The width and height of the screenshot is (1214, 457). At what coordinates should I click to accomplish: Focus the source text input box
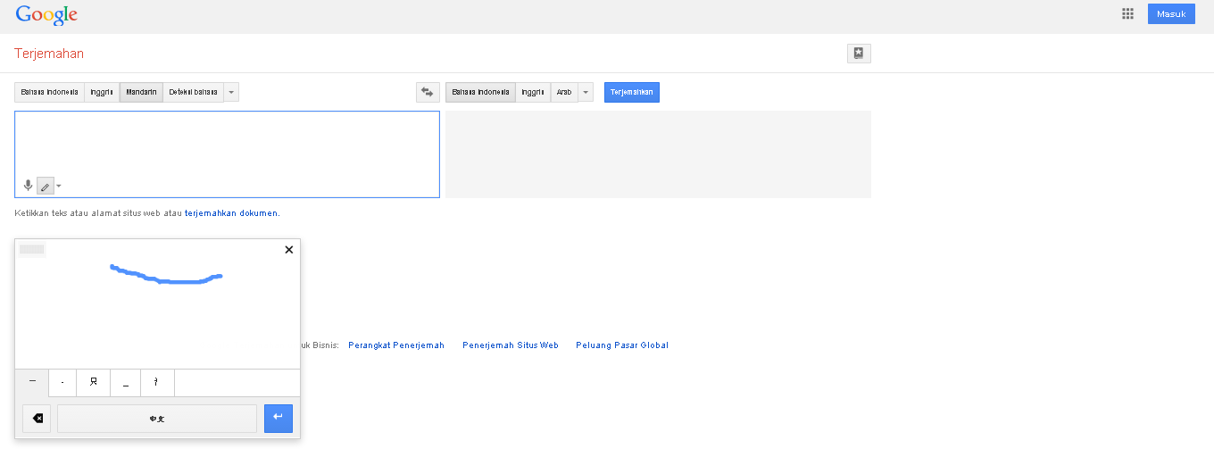click(227, 154)
